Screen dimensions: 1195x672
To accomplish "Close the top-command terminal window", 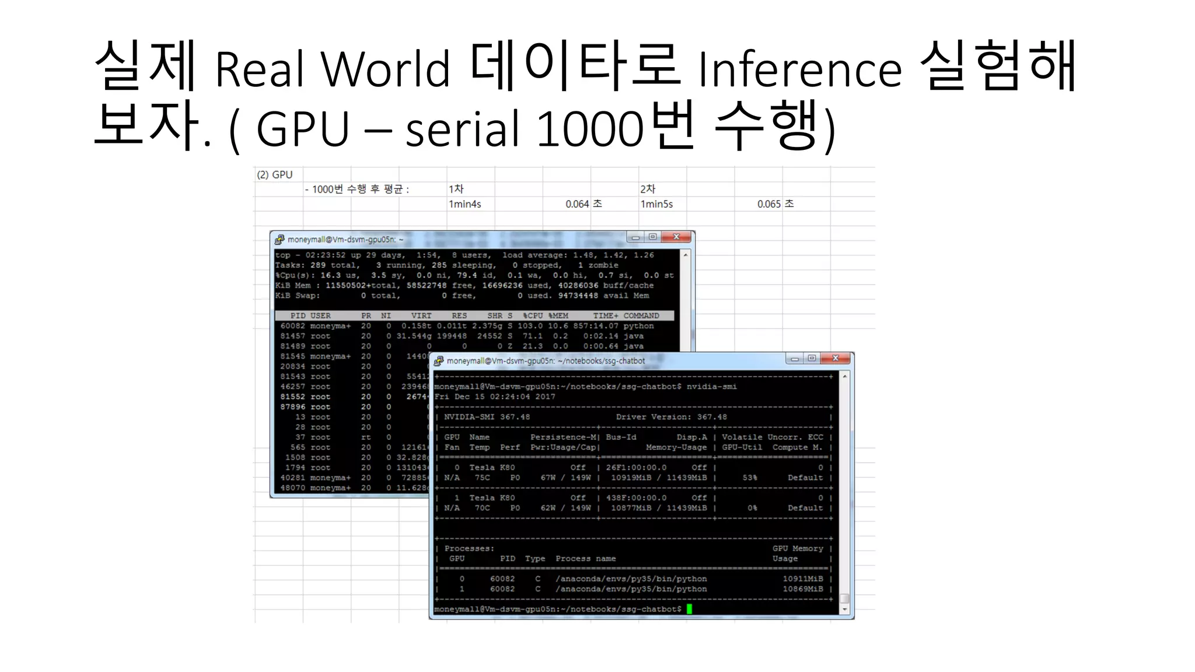I will tap(676, 237).
